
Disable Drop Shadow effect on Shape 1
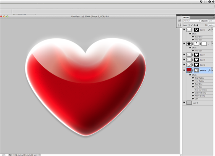click(193, 78)
